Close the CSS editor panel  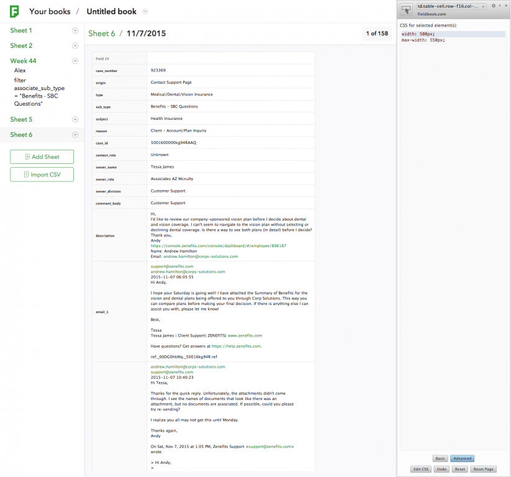coord(506,6)
